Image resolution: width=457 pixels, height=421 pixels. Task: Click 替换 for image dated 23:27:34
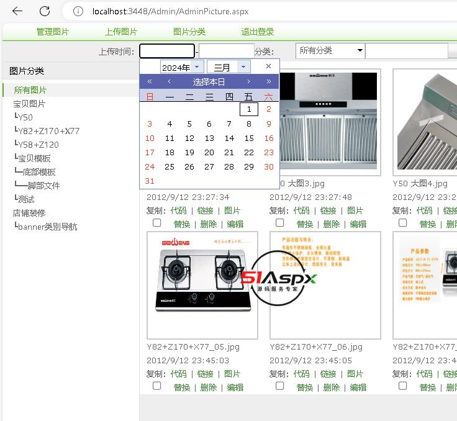point(182,224)
